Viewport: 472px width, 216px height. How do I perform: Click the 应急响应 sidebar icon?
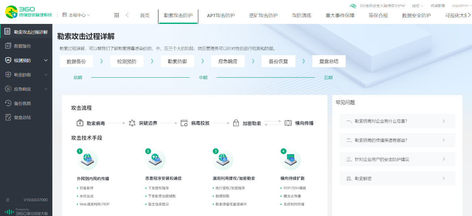pyautogui.click(x=8, y=89)
